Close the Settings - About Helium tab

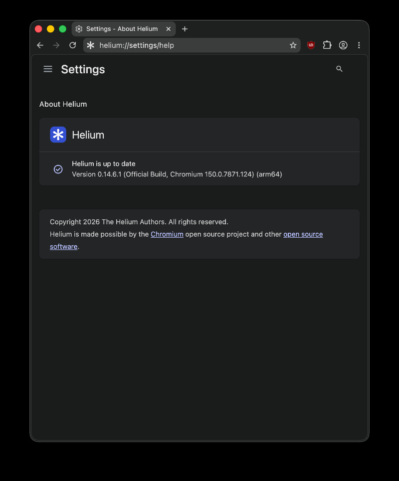[x=168, y=29]
